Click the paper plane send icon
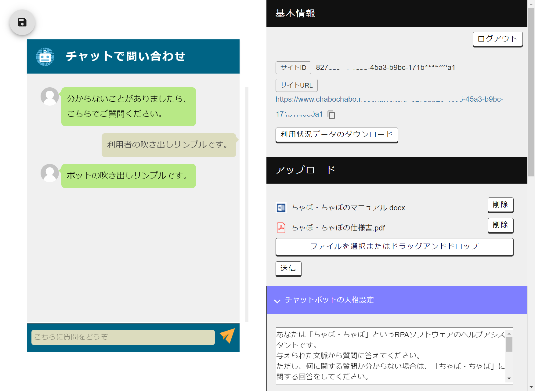The height and width of the screenshot is (391, 535). tap(227, 336)
